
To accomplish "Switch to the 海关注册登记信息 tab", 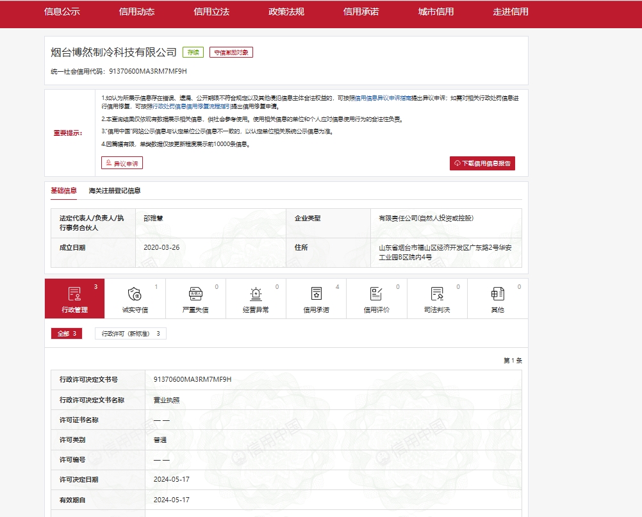I will 115,191.
